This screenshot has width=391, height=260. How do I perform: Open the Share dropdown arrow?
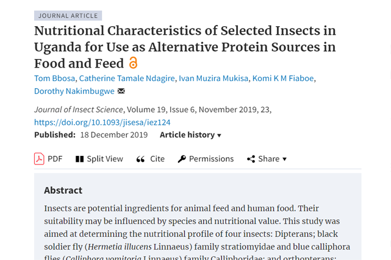coord(284,160)
